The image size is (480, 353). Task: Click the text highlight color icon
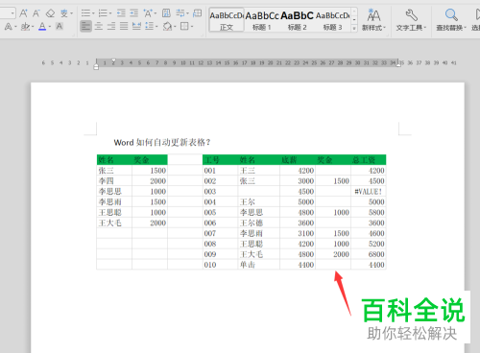click(x=25, y=26)
